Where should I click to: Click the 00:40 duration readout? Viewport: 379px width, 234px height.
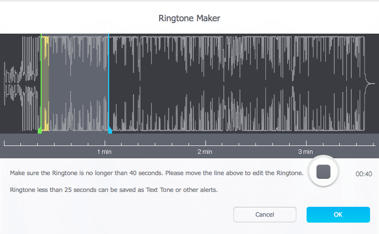(x=364, y=174)
